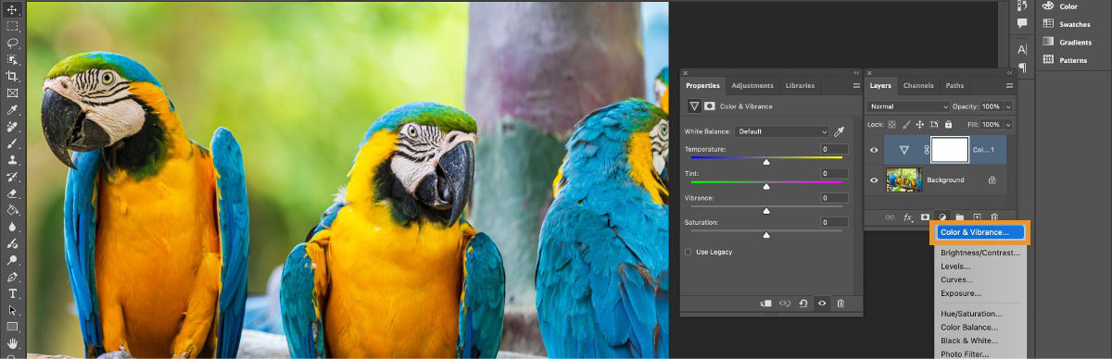Select the Clone Stamp tool

13,159
